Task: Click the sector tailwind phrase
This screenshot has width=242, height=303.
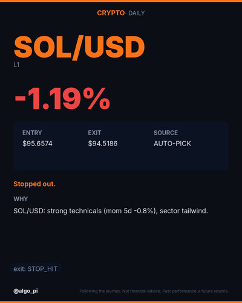Action: click(184, 211)
